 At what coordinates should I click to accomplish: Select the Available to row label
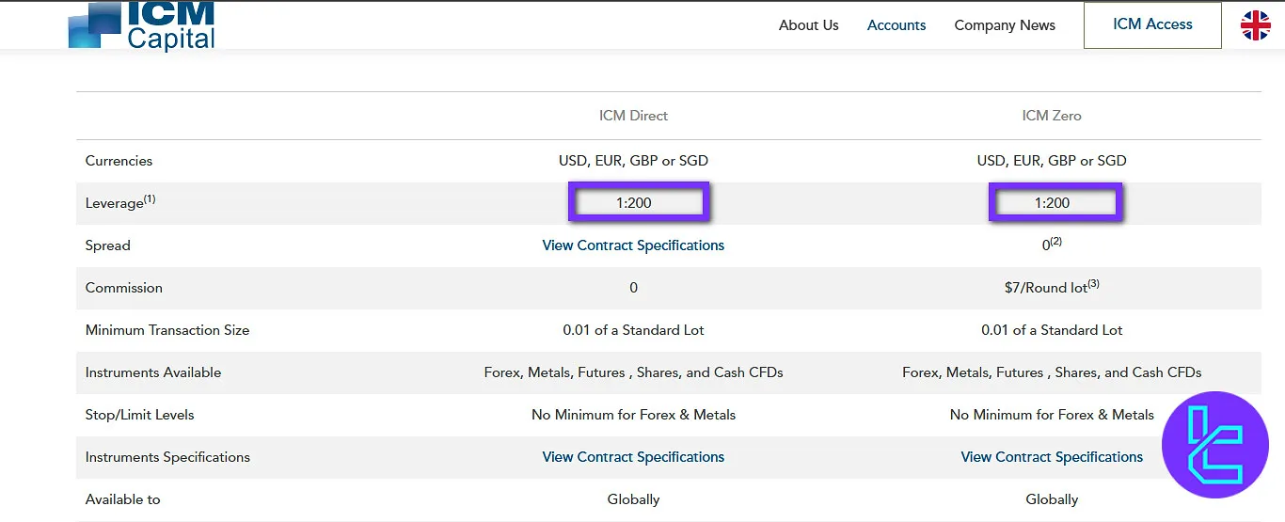coord(122,499)
